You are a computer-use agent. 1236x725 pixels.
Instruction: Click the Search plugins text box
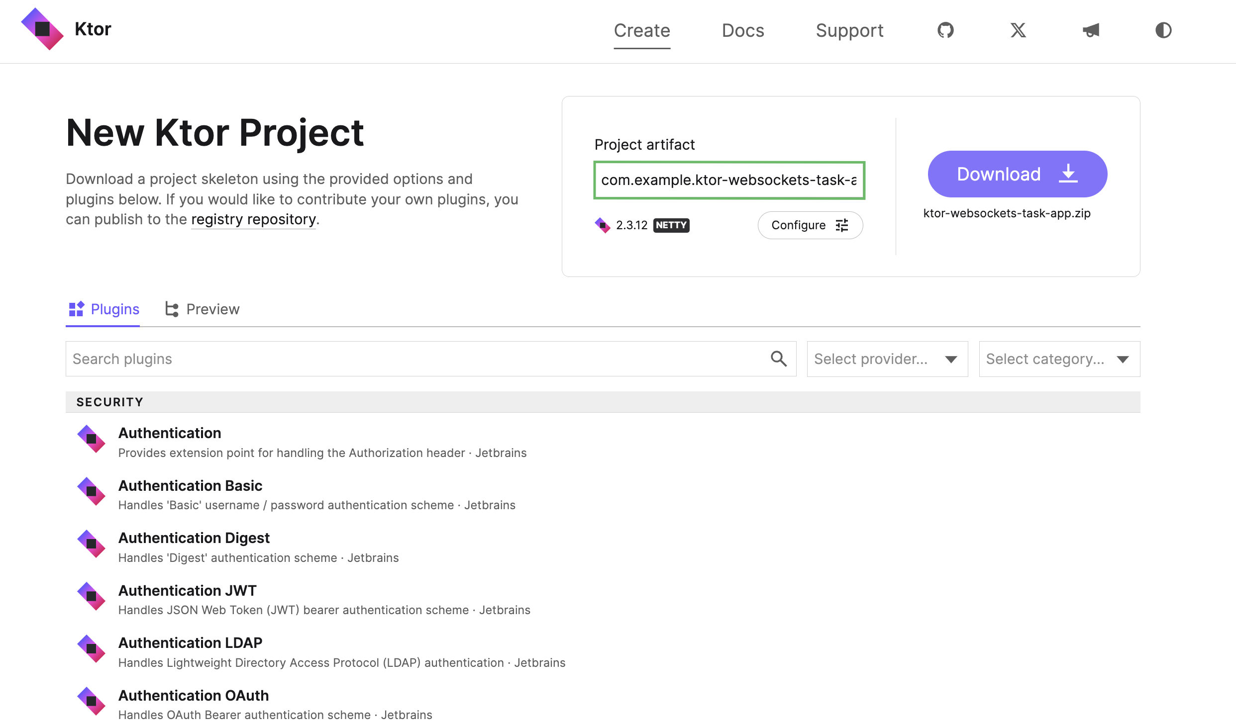click(418, 359)
